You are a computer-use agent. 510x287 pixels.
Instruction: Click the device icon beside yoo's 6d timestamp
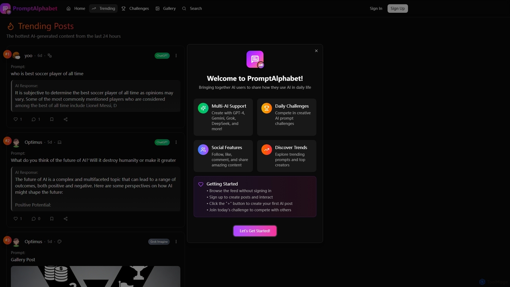50,56
